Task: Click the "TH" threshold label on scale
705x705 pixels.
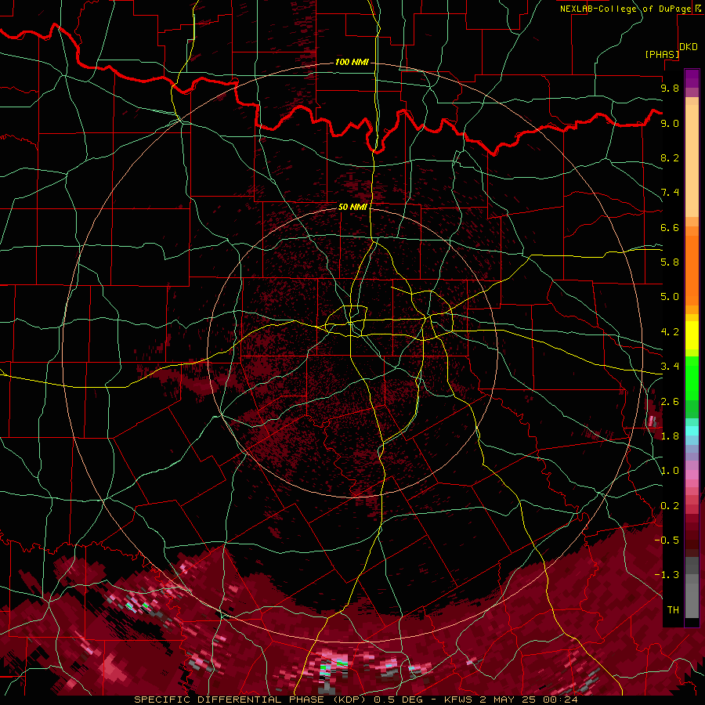Action: point(673,610)
